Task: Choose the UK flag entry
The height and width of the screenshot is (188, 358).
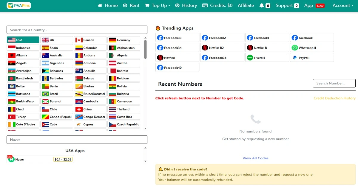Action: (57, 40)
